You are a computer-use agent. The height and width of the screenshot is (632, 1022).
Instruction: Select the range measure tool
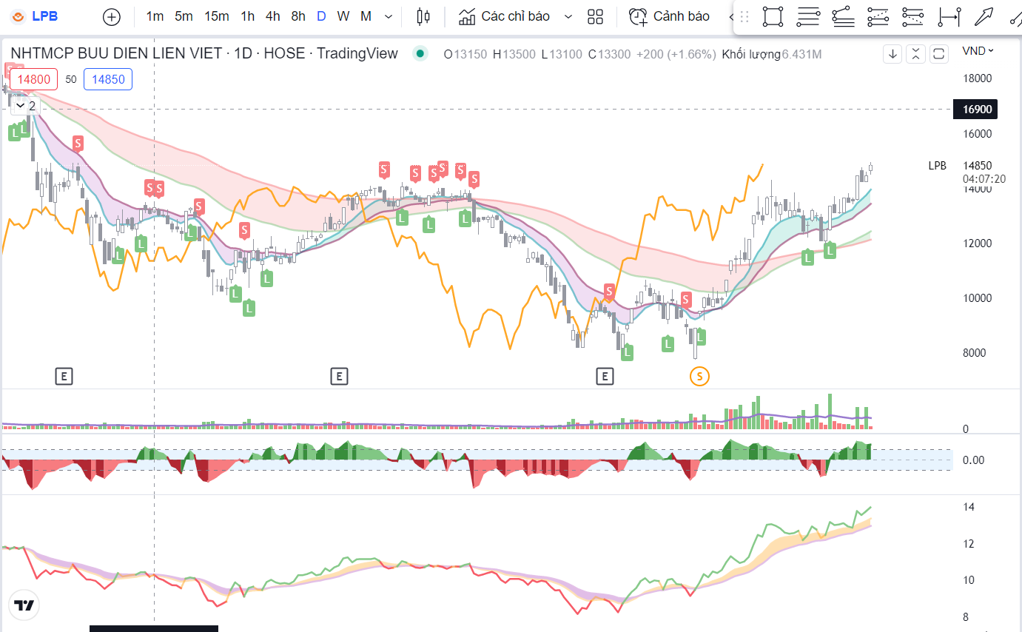(x=949, y=16)
